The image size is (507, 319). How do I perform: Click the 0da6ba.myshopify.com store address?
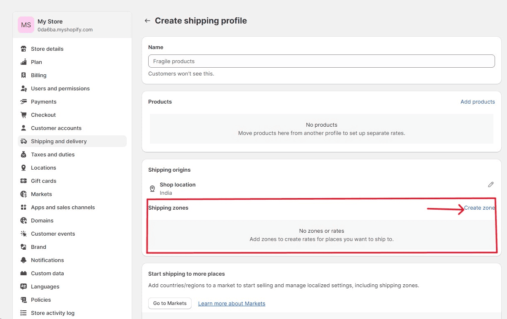[x=65, y=30]
